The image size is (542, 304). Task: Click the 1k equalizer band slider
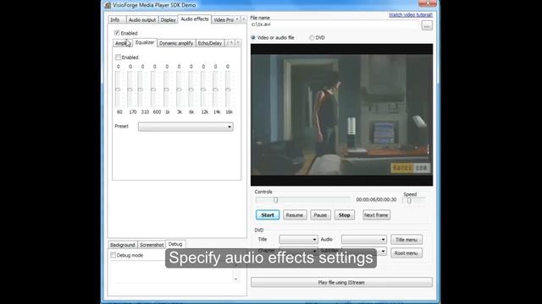[167, 90]
